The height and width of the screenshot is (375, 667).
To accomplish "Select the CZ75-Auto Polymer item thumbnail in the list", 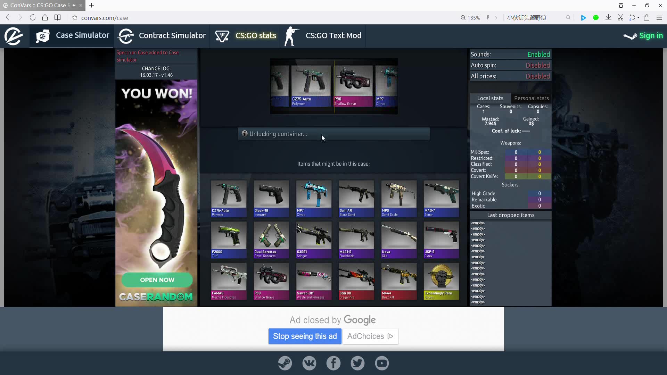I will [x=229, y=199].
